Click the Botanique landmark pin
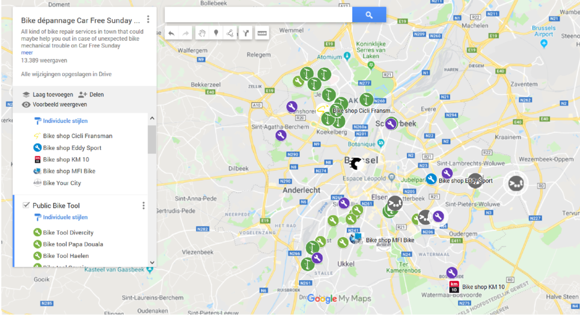The height and width of the screenshot is (315, 580). [381, 143]
